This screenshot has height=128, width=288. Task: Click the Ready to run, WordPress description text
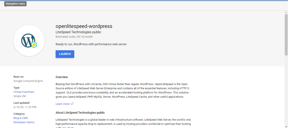(91, 44)
